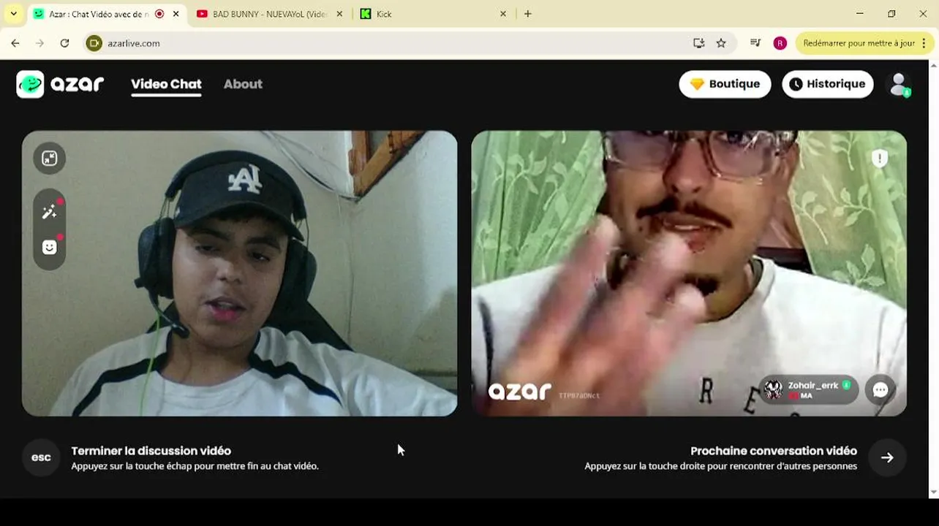Image resolution: width=939 pixels, height=526 pixels.
Task: Open the Chrome profile R avatar
Action: pyautogui.click(x=780, y=43)
